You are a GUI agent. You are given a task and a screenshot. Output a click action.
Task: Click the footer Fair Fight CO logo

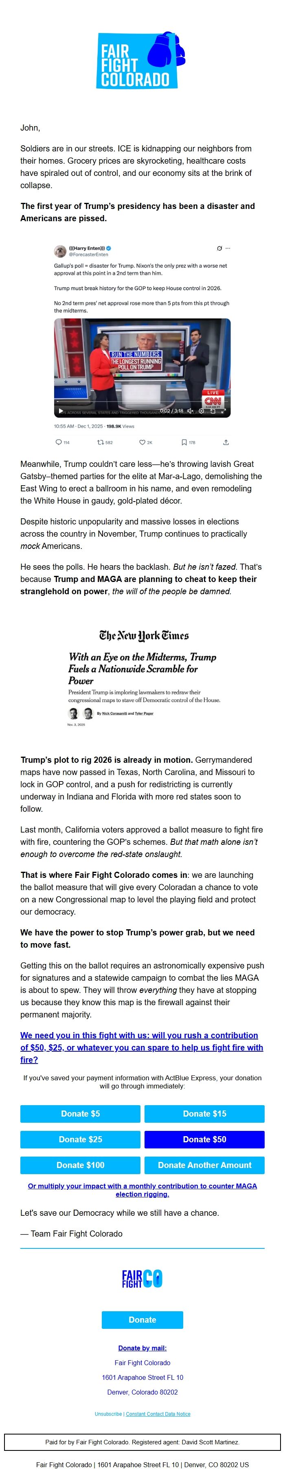click(x=142, y=1279)
